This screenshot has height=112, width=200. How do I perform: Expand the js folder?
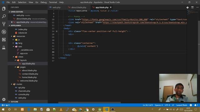coord(13,40)
